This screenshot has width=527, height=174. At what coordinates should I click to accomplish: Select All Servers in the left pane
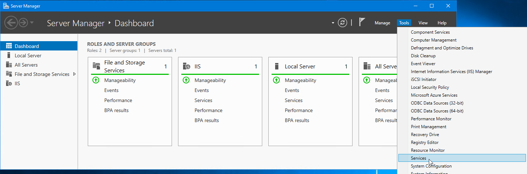39,65
